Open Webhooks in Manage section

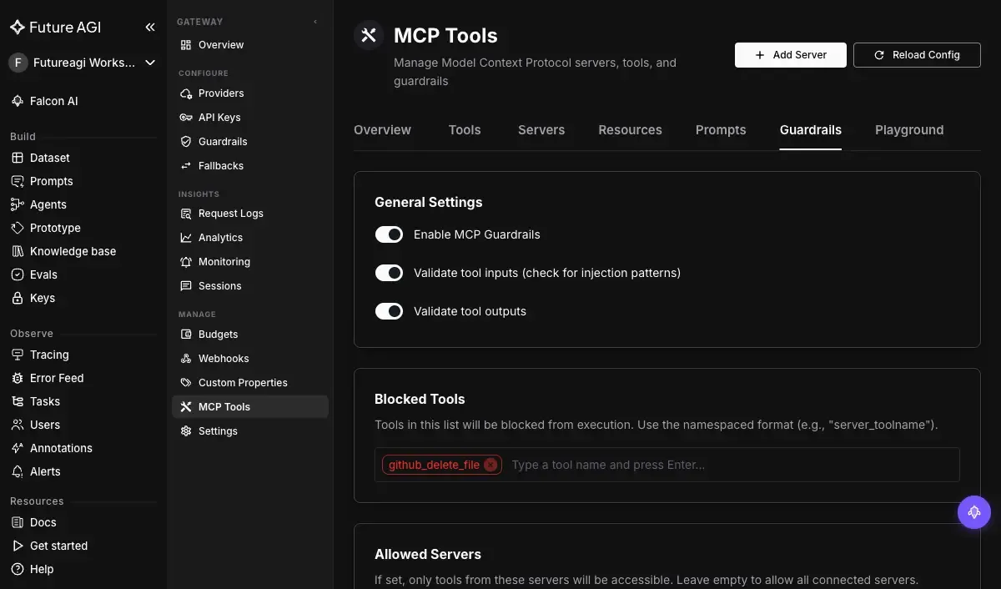[x=250, y=359]
